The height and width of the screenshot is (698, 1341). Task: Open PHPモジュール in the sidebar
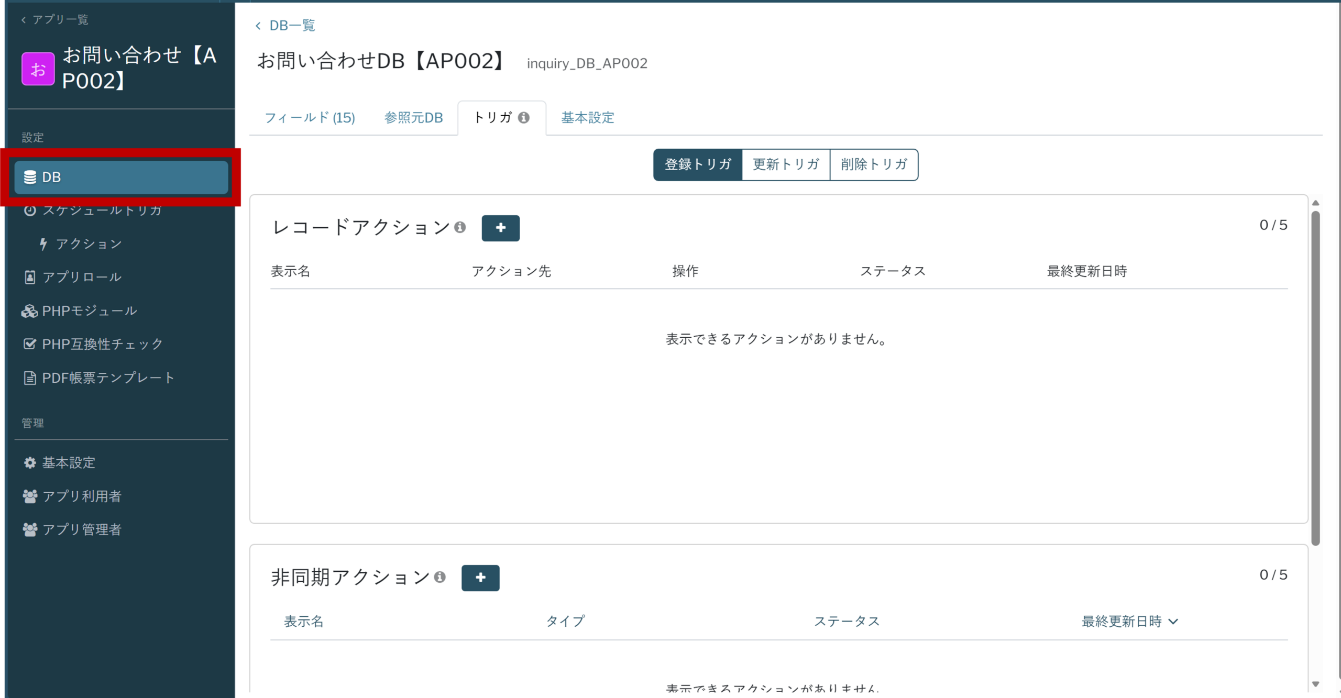(89, 311)
